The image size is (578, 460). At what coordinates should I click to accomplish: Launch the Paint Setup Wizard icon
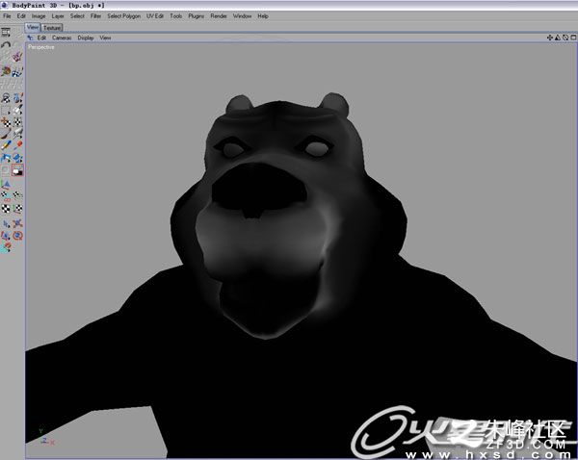[17, 57]
